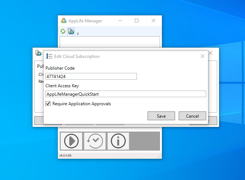The image size is (245, 180).
Task: Click into the Client Access Key field
Action: click(126, 94)
